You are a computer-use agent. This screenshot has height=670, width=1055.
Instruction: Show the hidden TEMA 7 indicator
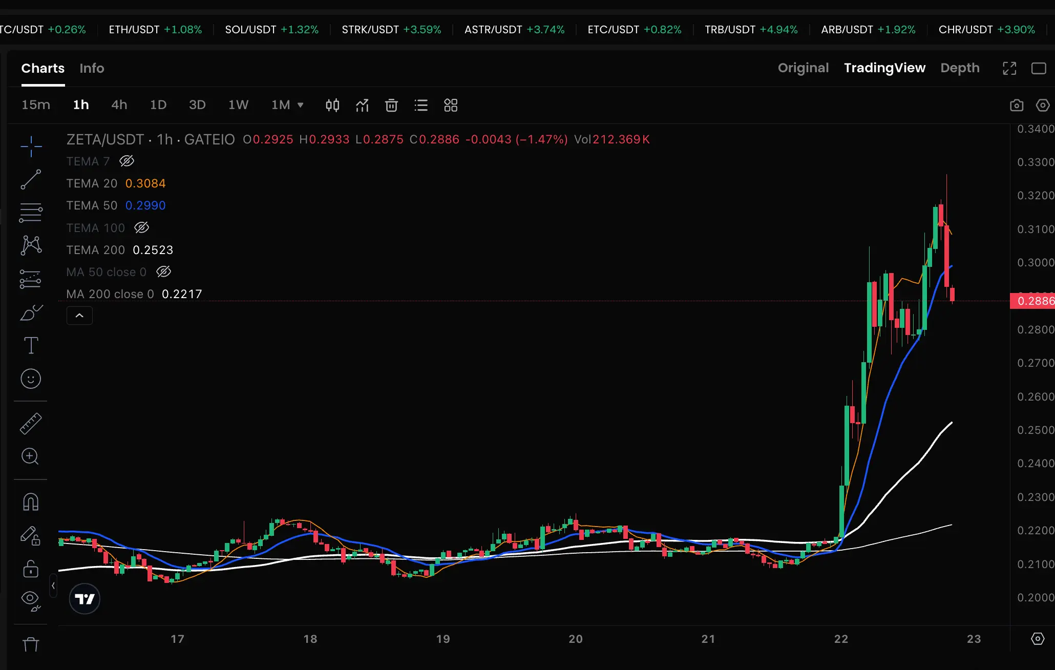point(126,161)
